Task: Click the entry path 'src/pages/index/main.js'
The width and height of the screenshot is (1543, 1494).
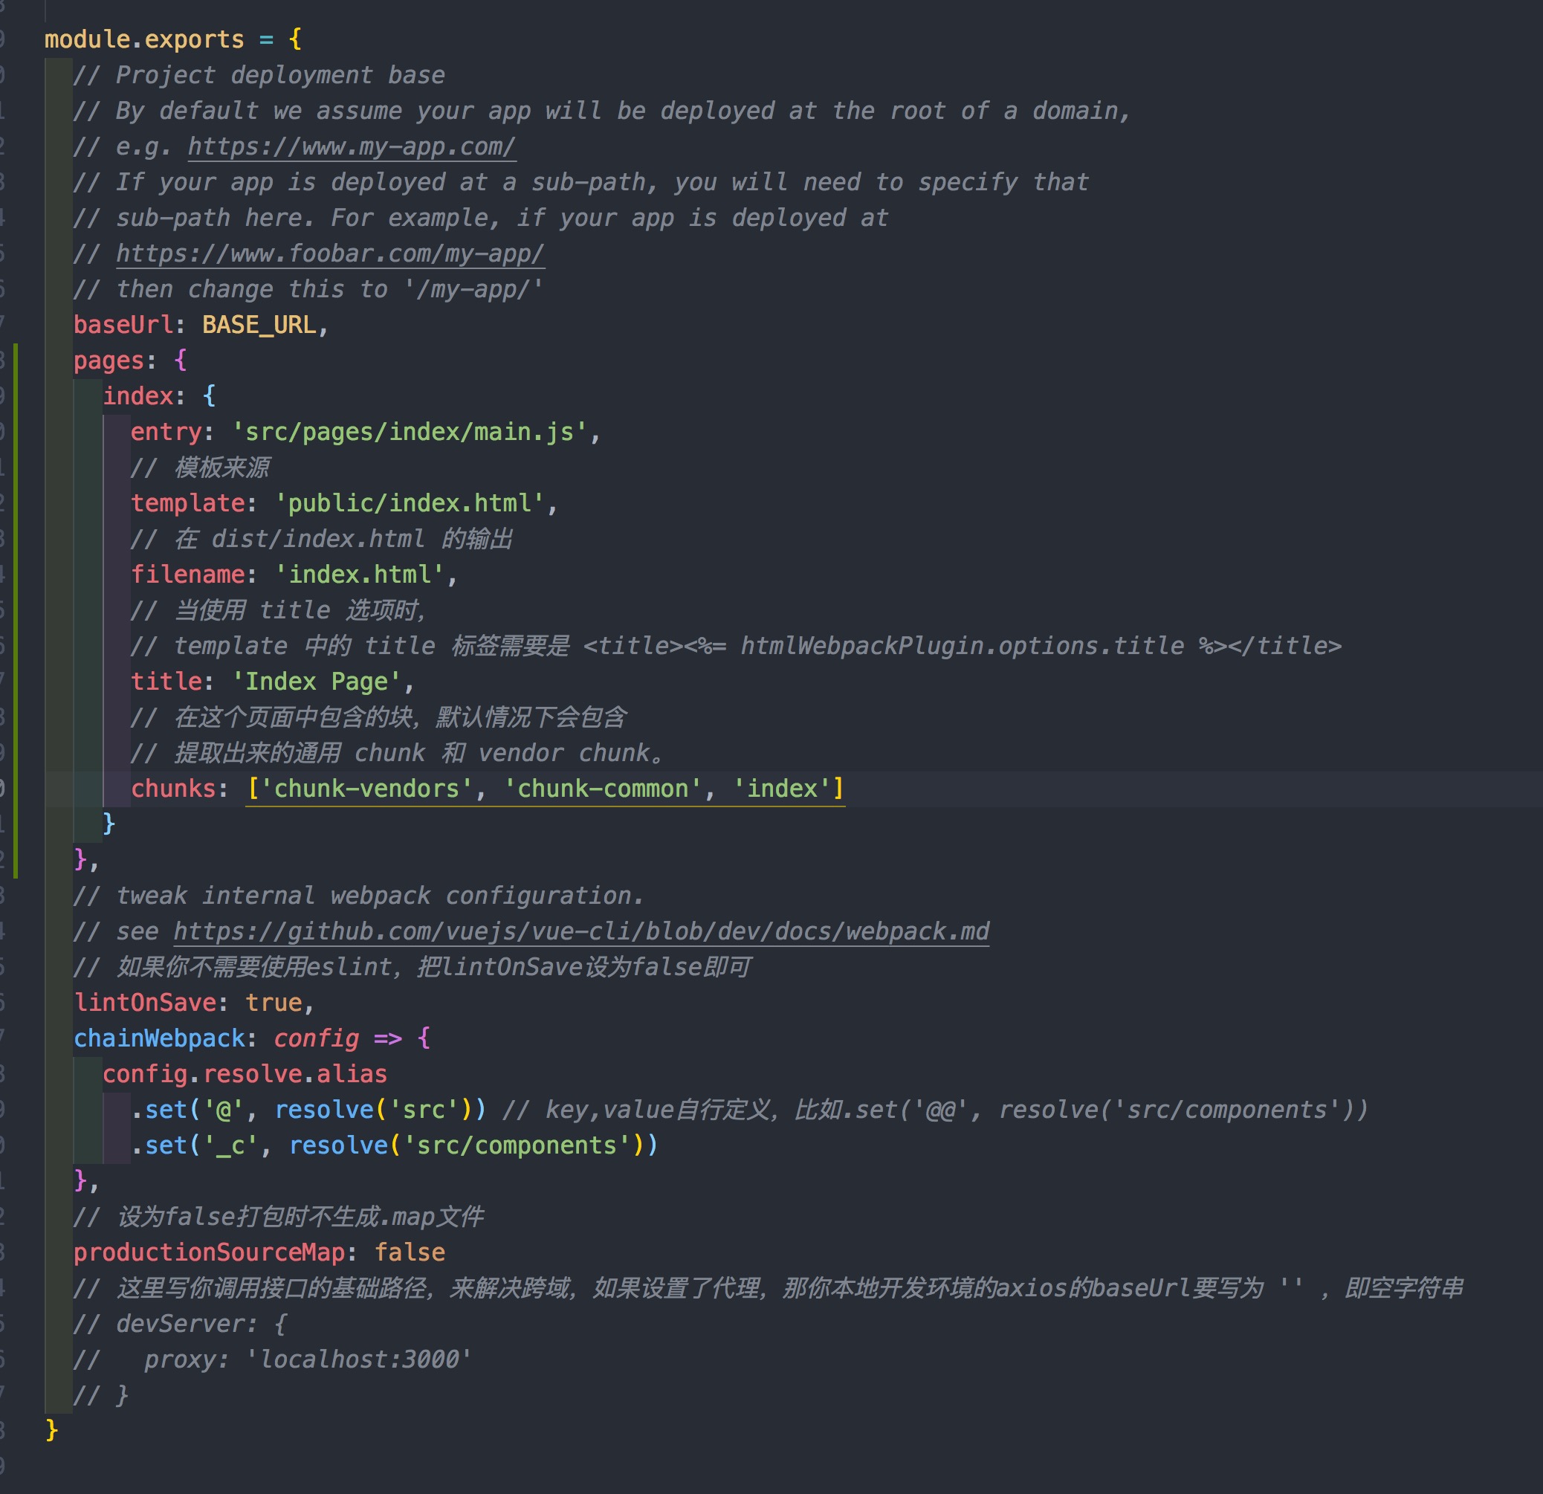Action: tap(410, 431)
